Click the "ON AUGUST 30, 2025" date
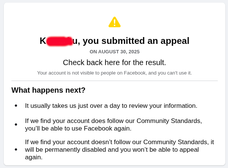This screenshot has width=228, height=168. coord(115,51)
